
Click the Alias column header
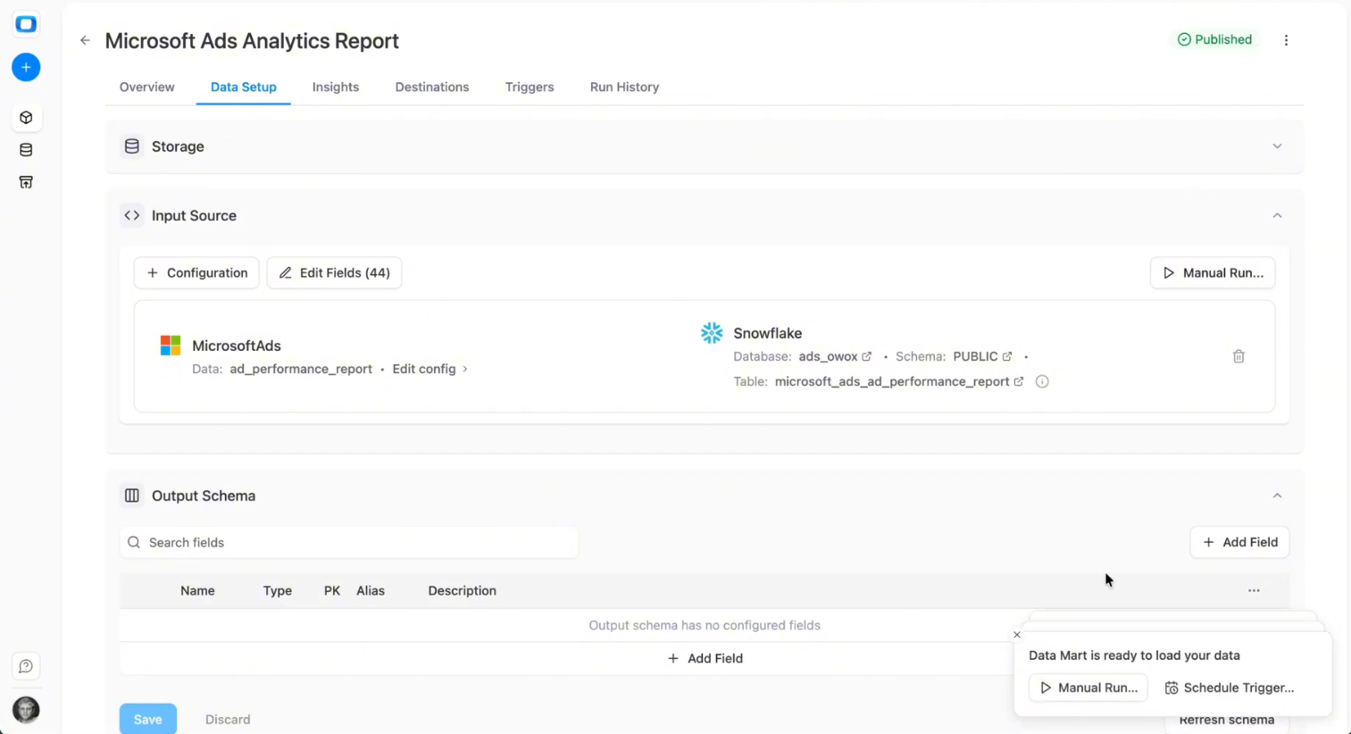[x=371, y=590]
